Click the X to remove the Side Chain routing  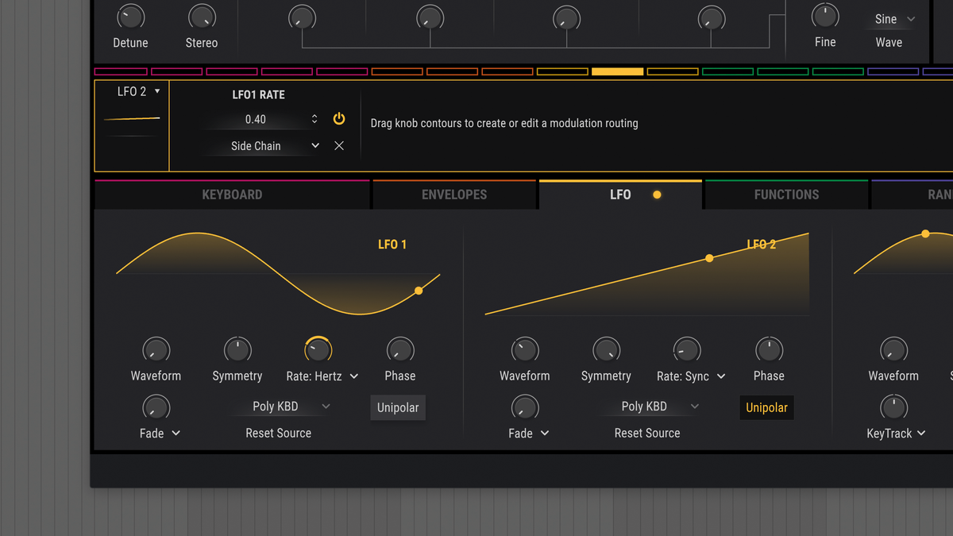[x=339, y=145]
